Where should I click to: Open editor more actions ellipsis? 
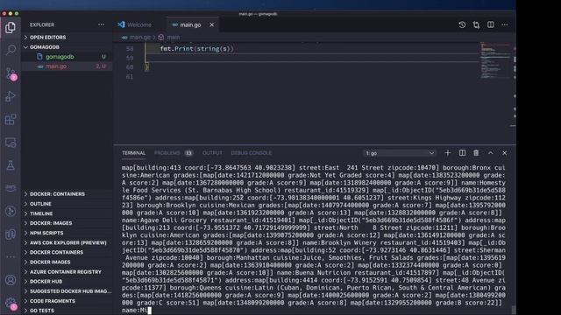505,24
